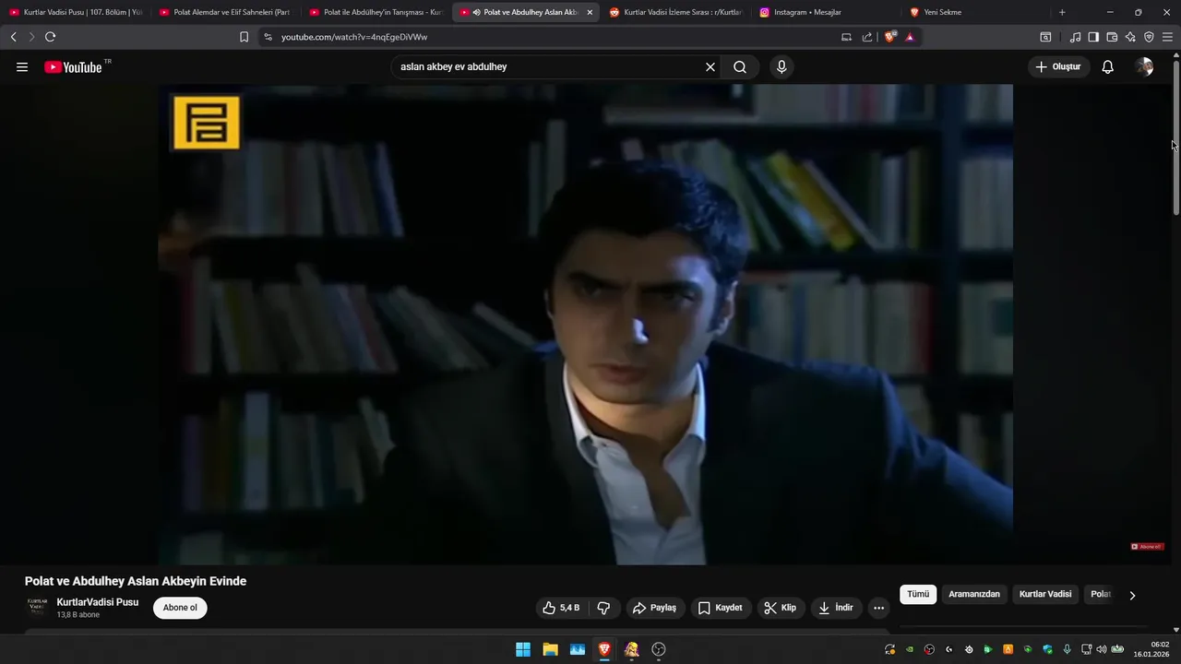Start voice search with the microphone

click(781, 67)
